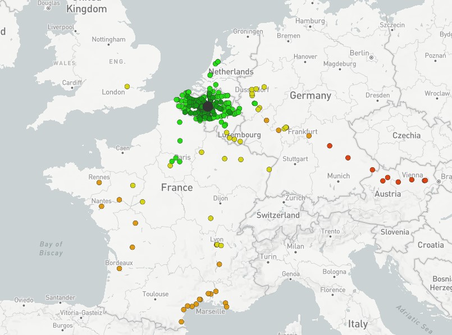Click the Bay of Biscay label
452x335 pixels.
click(x=51, y=249)
